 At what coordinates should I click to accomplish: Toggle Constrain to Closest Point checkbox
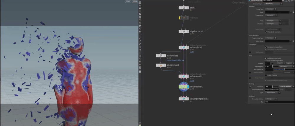[x=266, y=47]
